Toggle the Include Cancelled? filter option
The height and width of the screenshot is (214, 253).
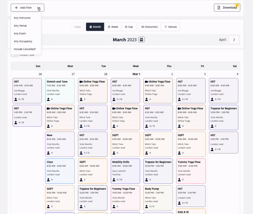25,49
